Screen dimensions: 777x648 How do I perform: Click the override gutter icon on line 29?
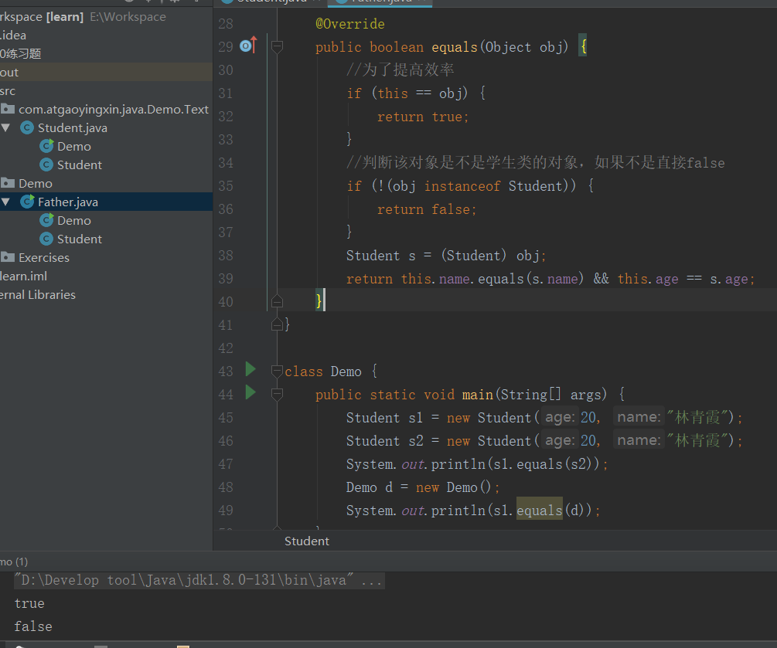pos(248,46)
